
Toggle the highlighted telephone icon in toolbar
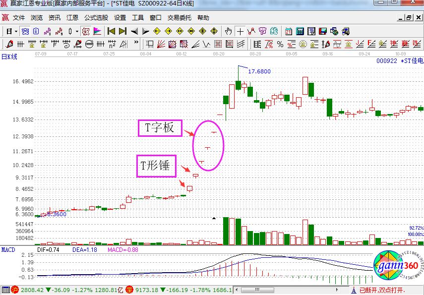[x=85, y=31]
